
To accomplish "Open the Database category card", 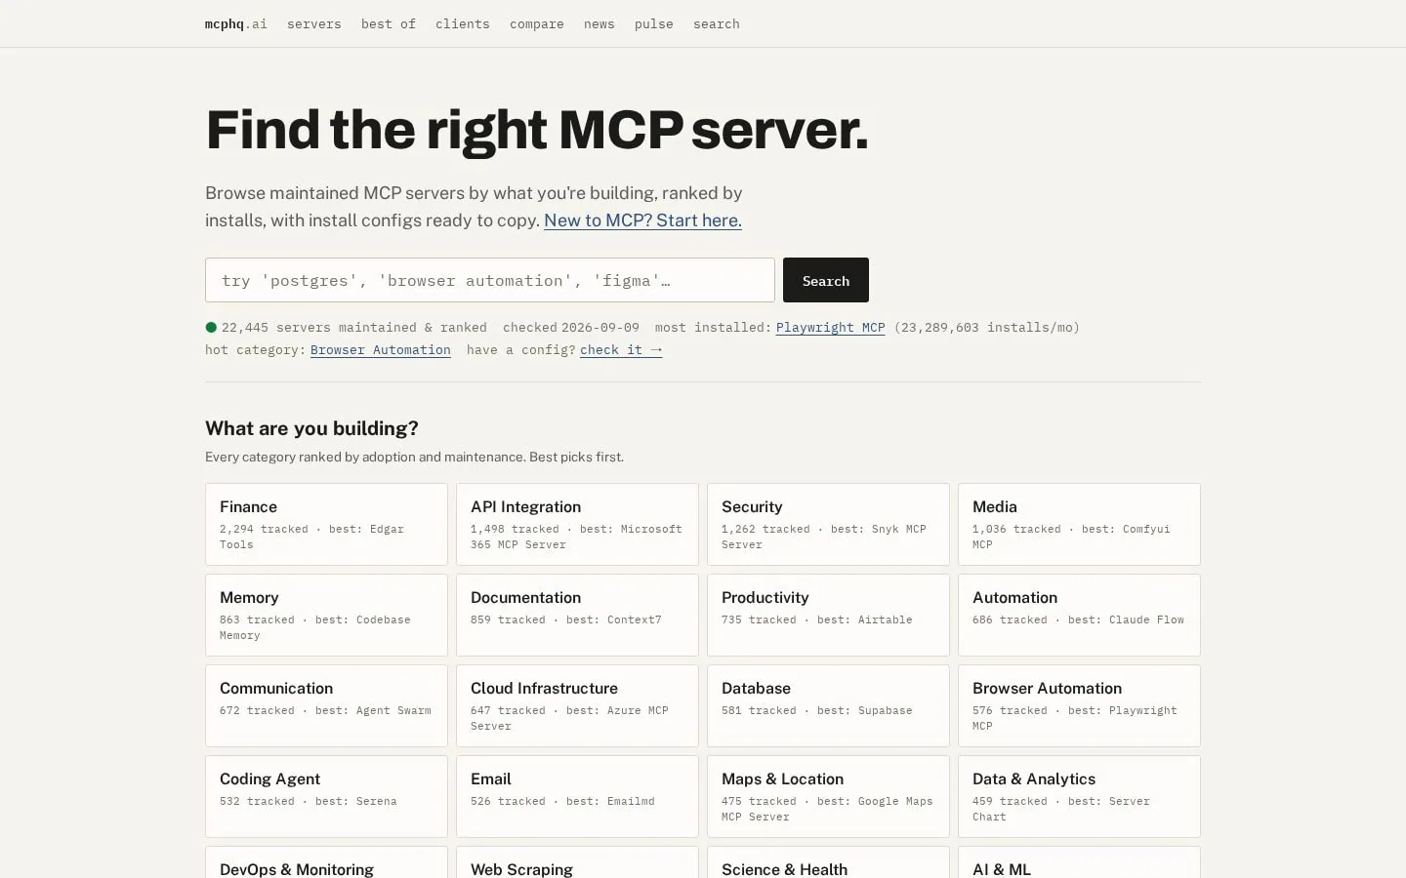I will [x=828, y=705].
